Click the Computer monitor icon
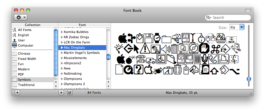This screenshot has width=265, height=112. [x=14, y=45]
